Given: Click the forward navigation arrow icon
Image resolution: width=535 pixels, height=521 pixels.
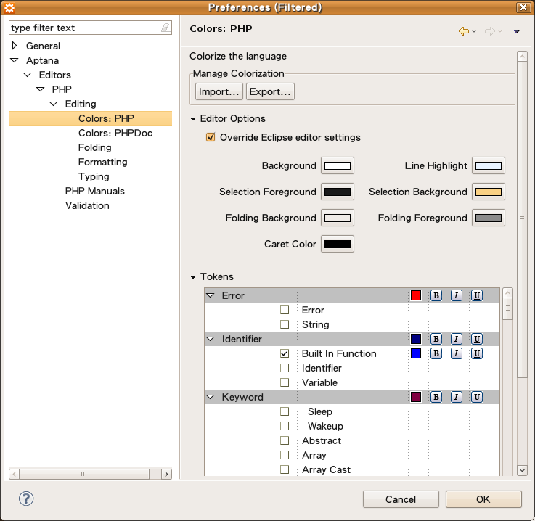Looking at the screenshot, I should tap(489, 31).
